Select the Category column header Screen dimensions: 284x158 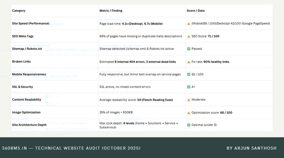point(19,11)
